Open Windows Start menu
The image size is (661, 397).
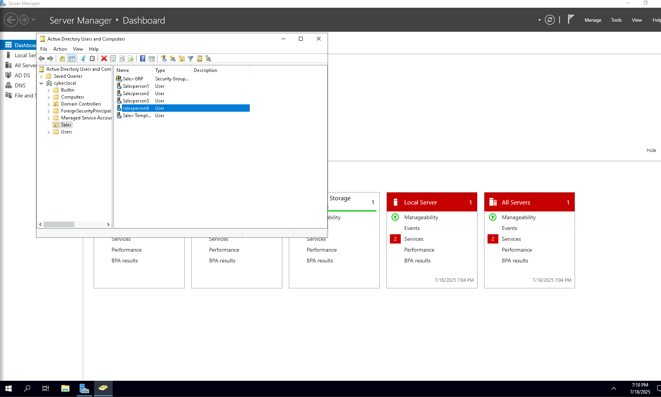pyautogui.click(x=9, y=388)
